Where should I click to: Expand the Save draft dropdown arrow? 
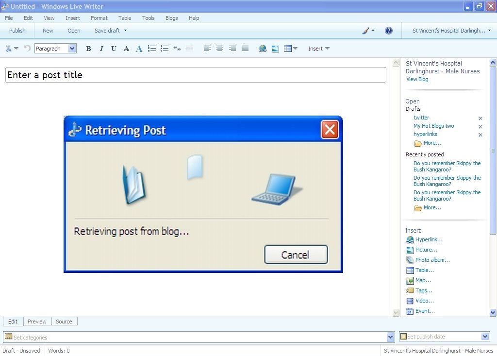tap(126, 31)
